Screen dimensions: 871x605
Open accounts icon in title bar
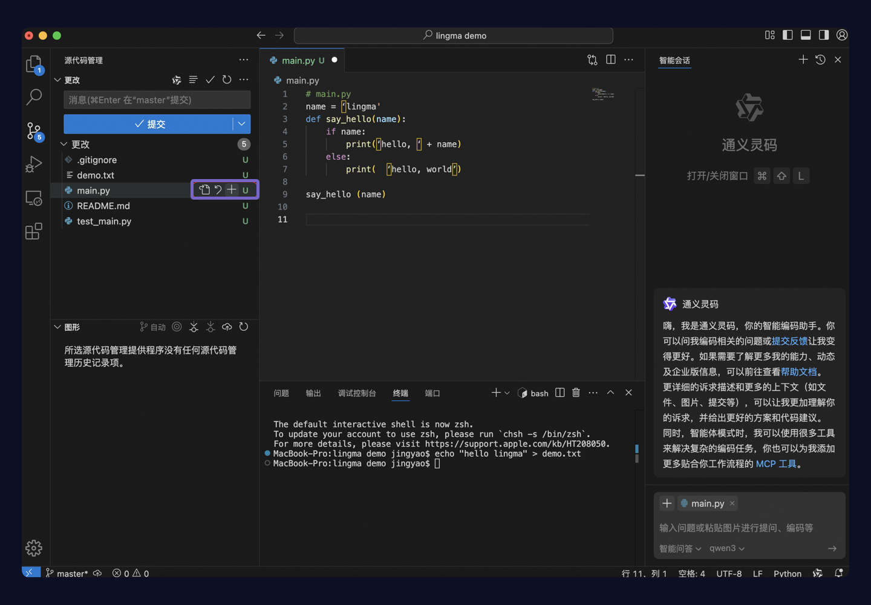click(x=842, y=35)
